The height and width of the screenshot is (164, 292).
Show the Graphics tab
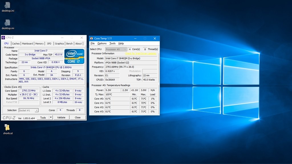tap(59, 44)
